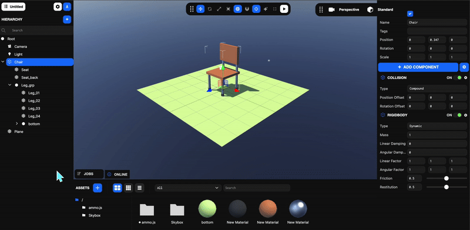
Task: Select the Resize Element tool
Action: [x=229, y=9]
